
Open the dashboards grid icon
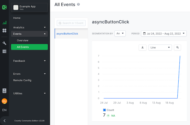coord(4,31)
